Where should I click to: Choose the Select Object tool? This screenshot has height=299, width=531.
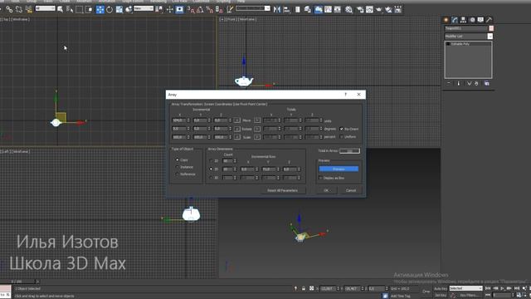coord(61,9)
